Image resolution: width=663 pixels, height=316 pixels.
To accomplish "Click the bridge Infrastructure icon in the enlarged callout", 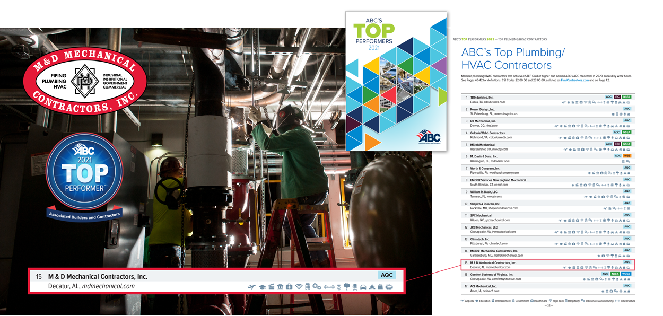I will 329,287.
